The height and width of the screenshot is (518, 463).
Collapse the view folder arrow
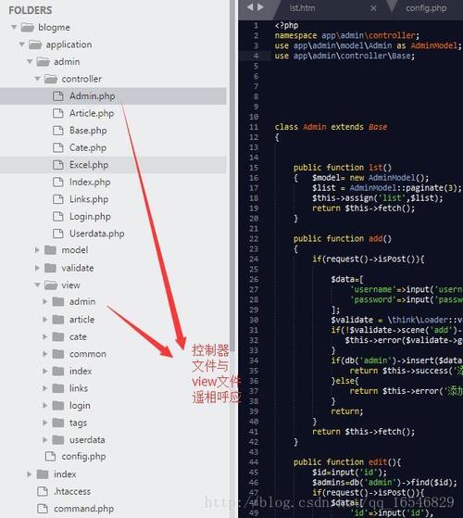point(37,284)
